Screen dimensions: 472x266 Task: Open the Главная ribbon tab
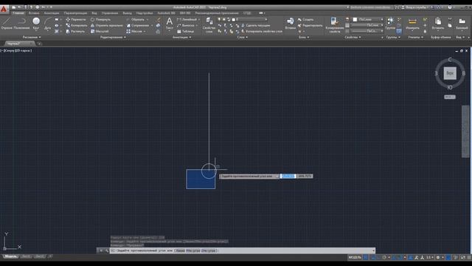(x=18, y=13)
